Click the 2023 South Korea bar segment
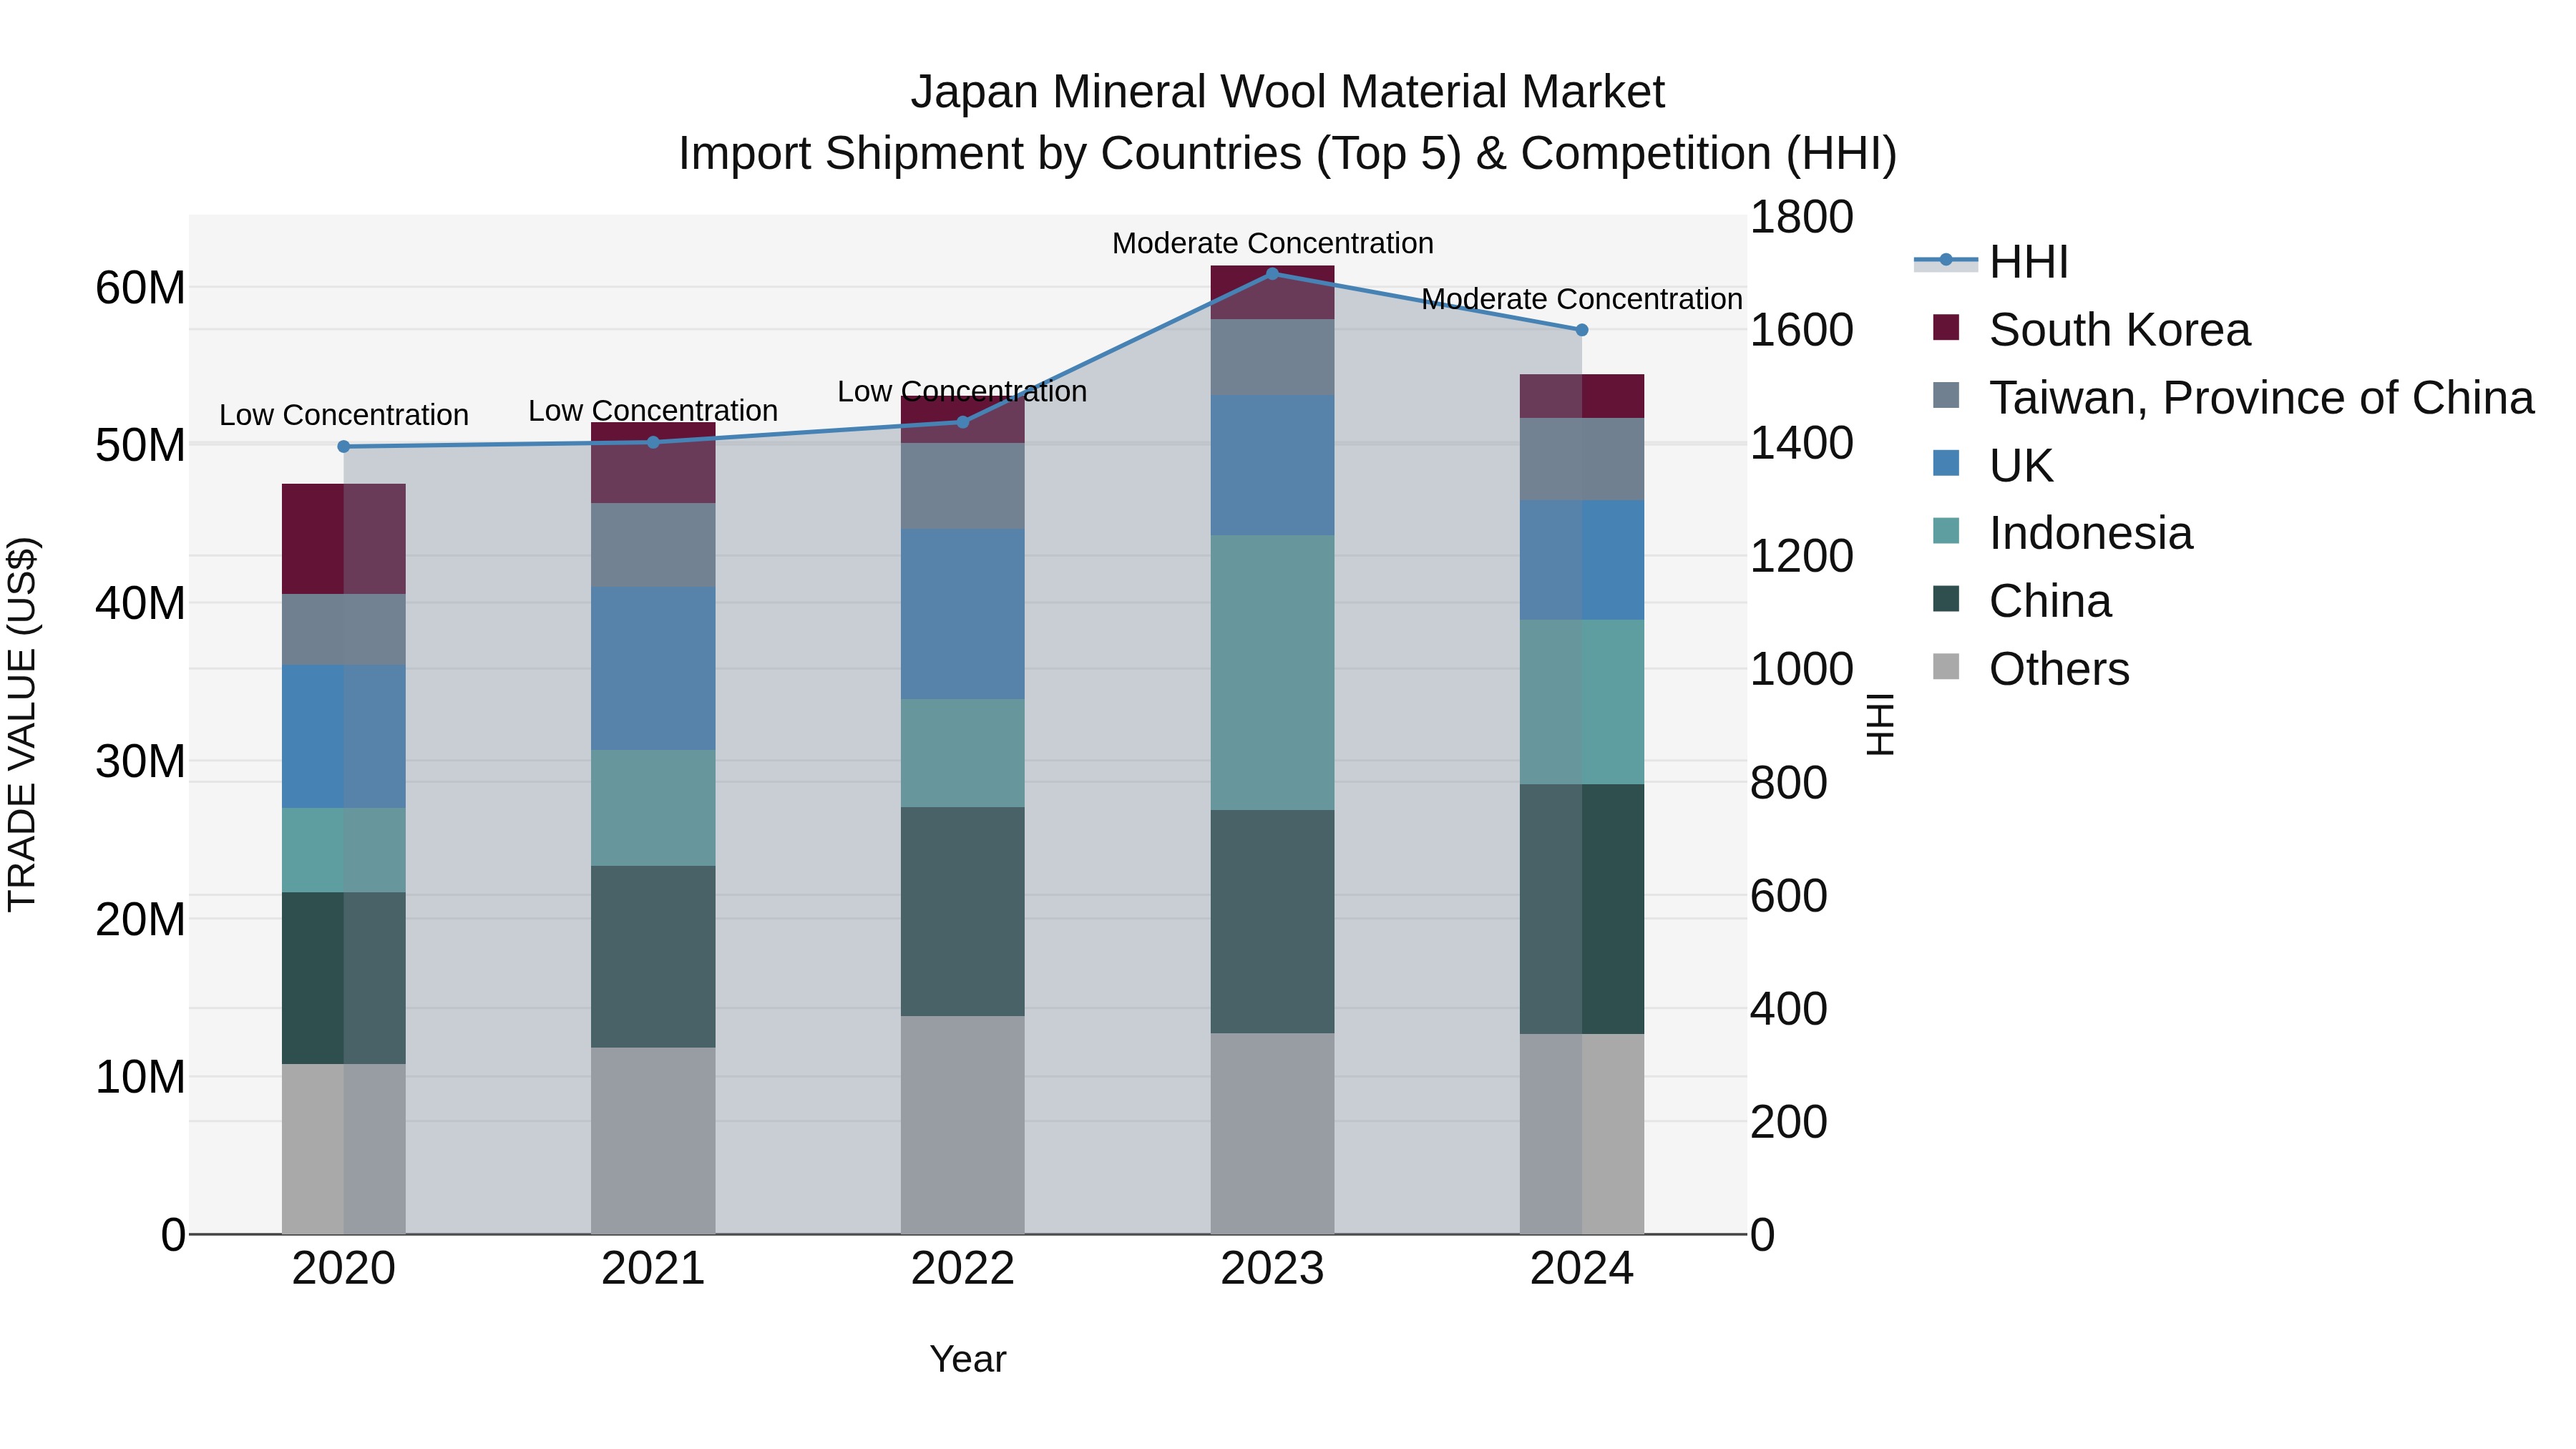Screen dimensions: 2576x1449 1272,293
